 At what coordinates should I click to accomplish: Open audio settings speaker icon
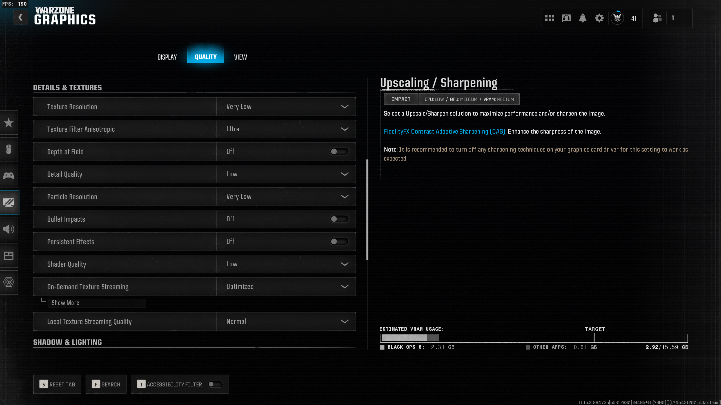tap(9, 229)
